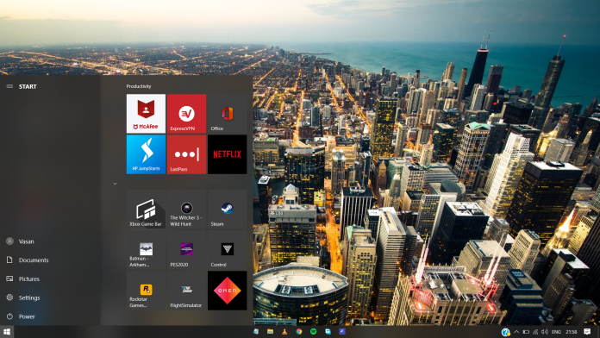Open VLC media player from the taskbar
The image size is (600, 338).
click(284, 331)
